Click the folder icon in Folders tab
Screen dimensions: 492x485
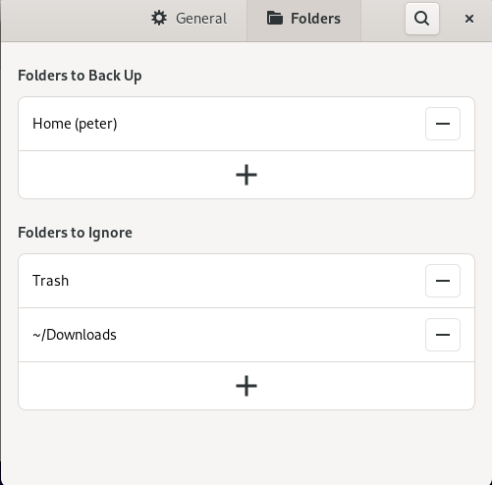275,18
